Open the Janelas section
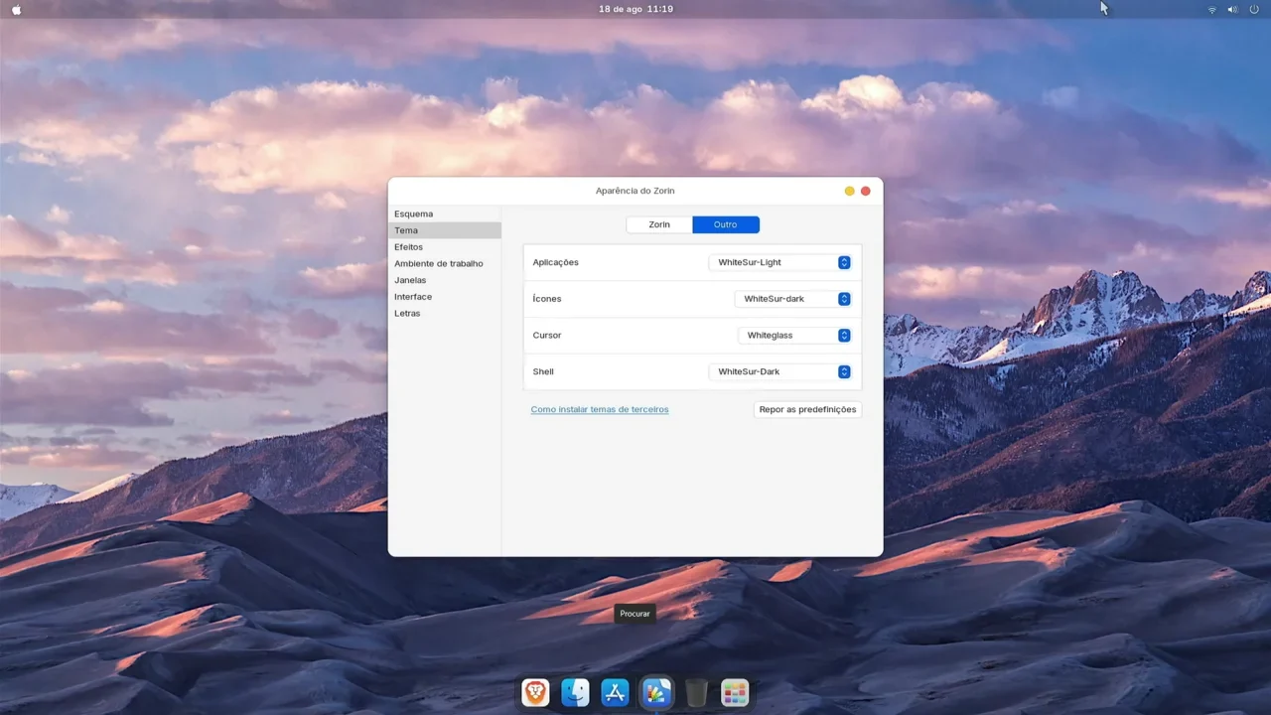1271x715 pixels. [445, 280]
